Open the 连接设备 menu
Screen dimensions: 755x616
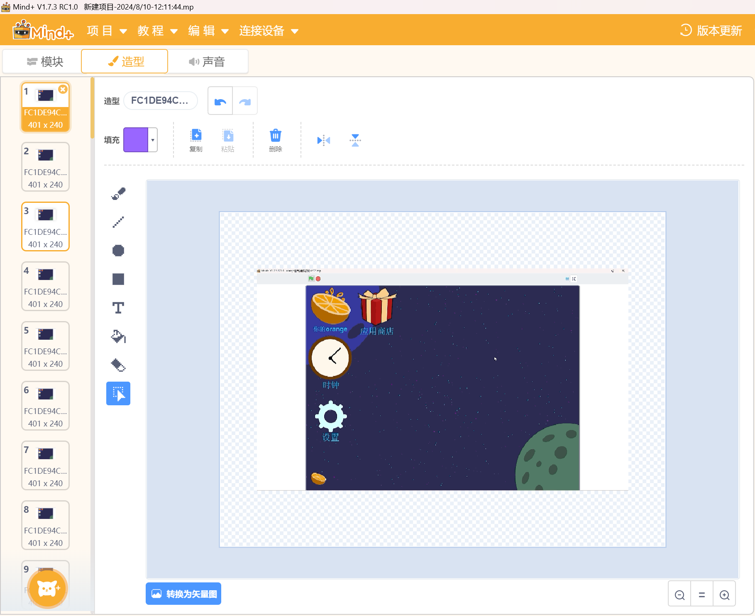pyautogui.click(x=269, y=31)
